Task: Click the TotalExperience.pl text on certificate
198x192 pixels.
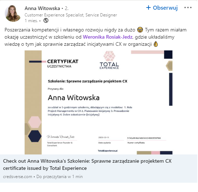Action: (x=108, y=151)
